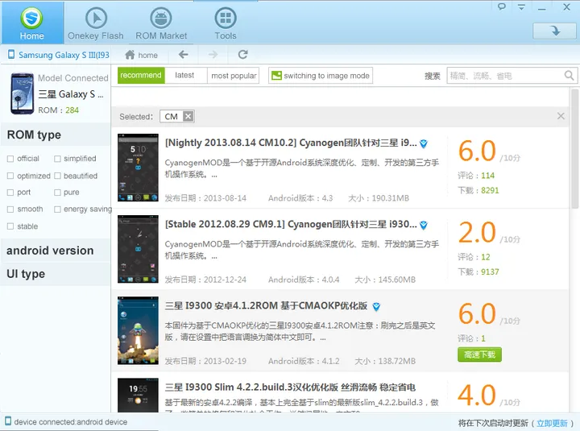The height and width of the screenshot is (431, 580).
Task: Switch to the latest tab
Action: [x=184, y=76]
